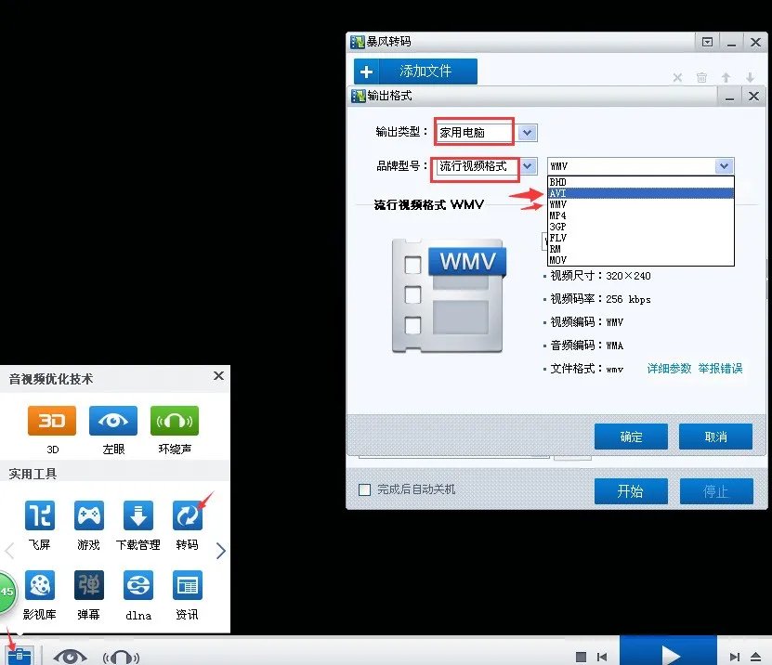772x665 pixels.
Task: Open the 输出类型 output type dropdown
Action: tap(525, 132)
